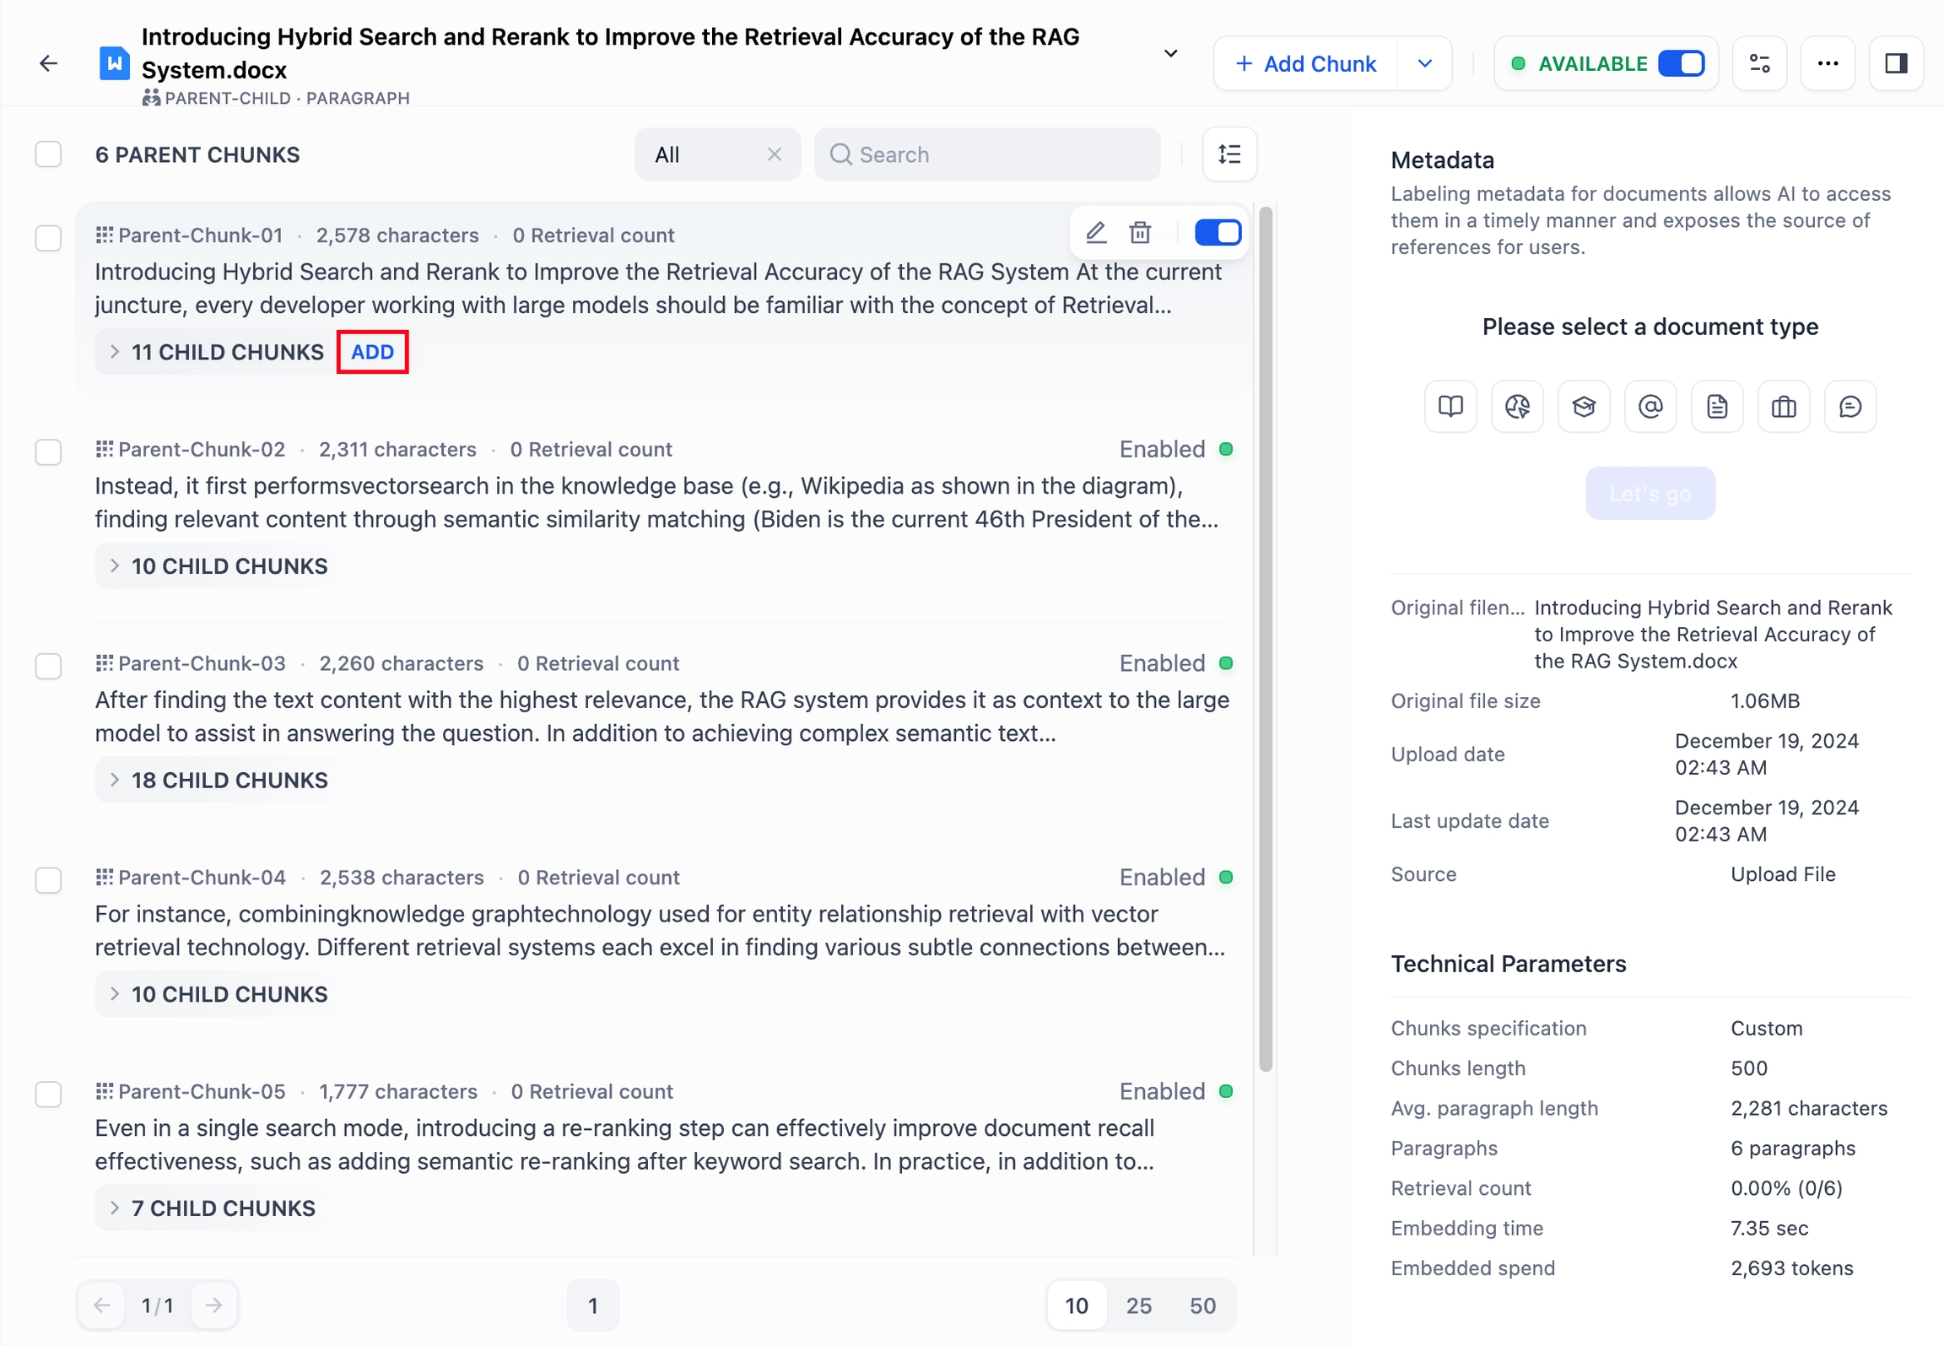The width and height of the screenshot is (1944, 1346).
Task: Open the Add Chunk dropdown arrow
Action: pyautogui.click(x=1424, y=63)
